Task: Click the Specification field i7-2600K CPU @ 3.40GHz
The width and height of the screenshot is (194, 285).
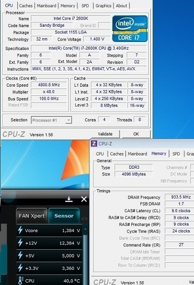Action: point(88,48)
